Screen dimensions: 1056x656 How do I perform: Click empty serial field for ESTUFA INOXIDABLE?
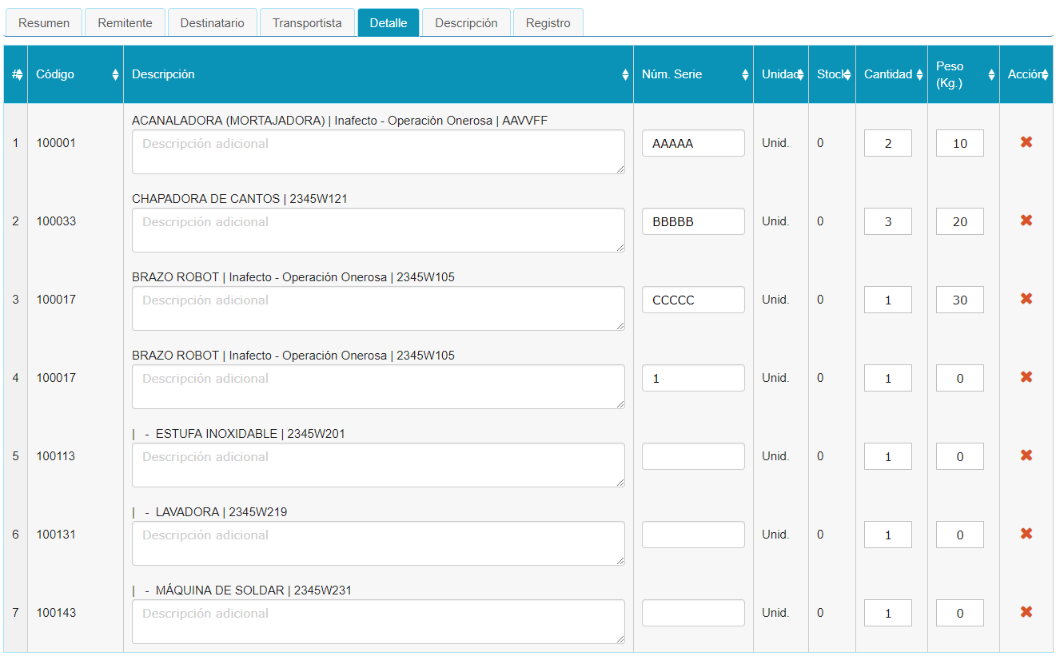tap(693, 457)
